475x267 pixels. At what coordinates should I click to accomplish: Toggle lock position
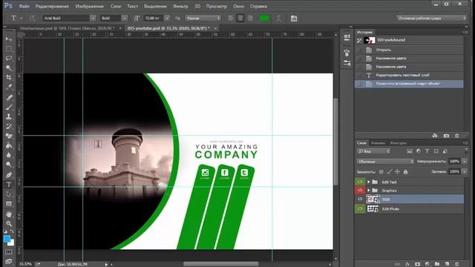coord(397,171)
